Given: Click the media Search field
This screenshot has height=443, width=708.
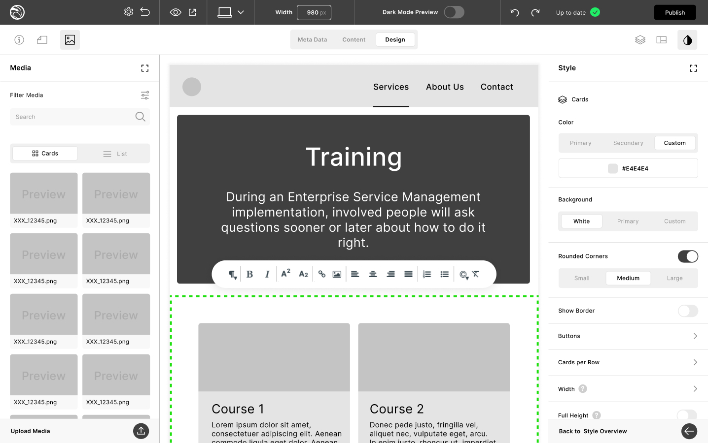Looking at the screenshot, I should click(74, 117).
